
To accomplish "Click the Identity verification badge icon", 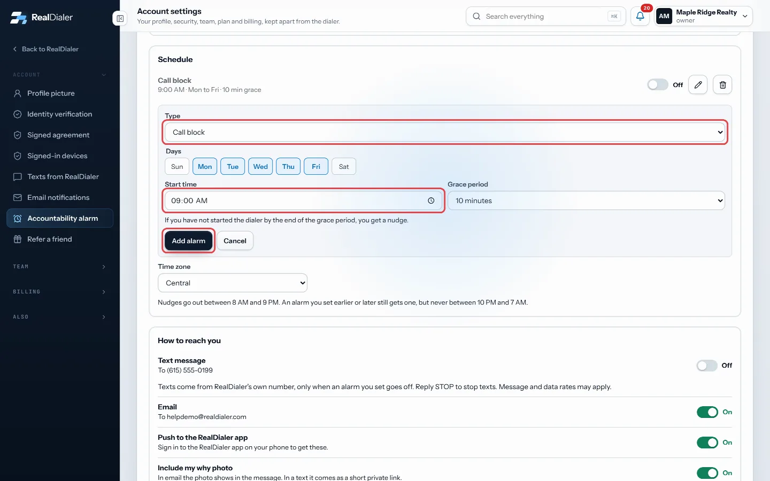I will (x=17, y=114).
